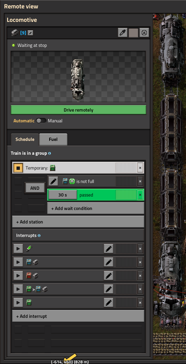Image resolution: width=186 pixels, height=364 pixels.
Task: Click the 30 s time value button
Action: pyautogui.click(x=62, y=195)
